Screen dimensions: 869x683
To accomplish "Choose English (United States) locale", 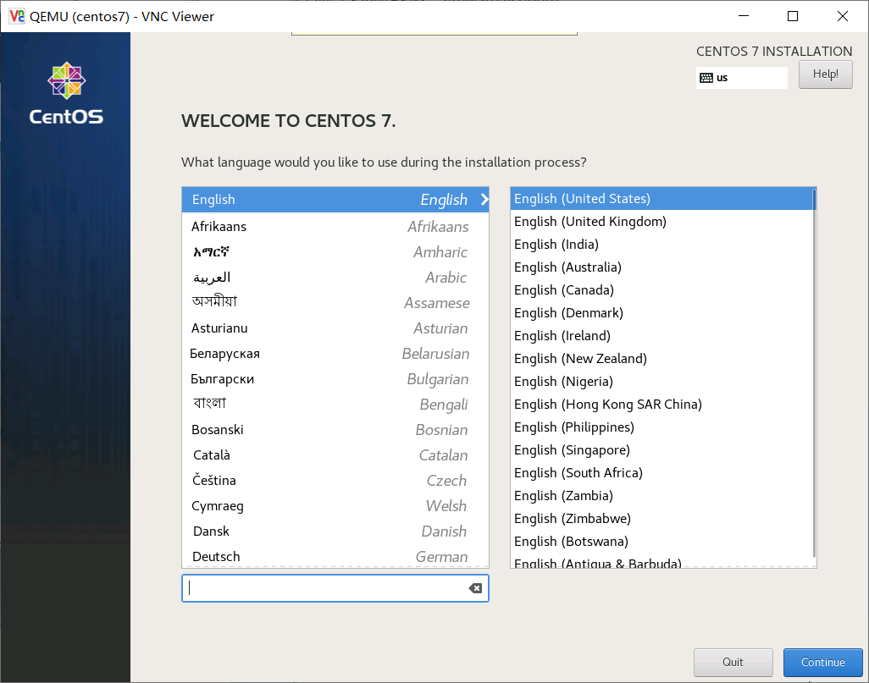I will click(661, 199).
